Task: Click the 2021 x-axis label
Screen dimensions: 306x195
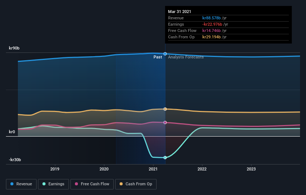Action: point(153,169)
